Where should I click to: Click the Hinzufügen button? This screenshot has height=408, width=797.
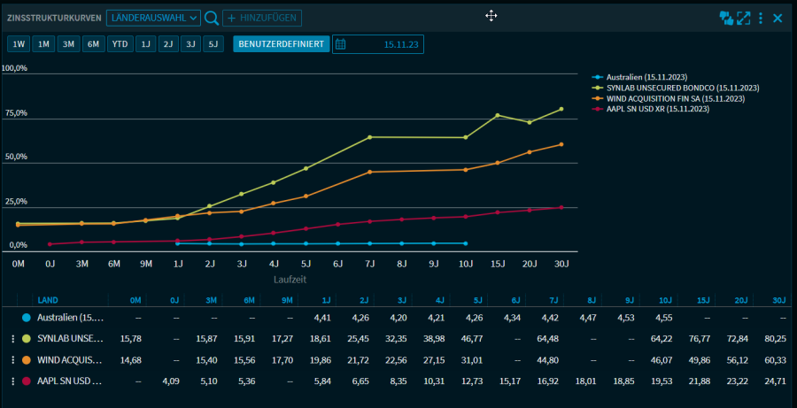point(261,18)
